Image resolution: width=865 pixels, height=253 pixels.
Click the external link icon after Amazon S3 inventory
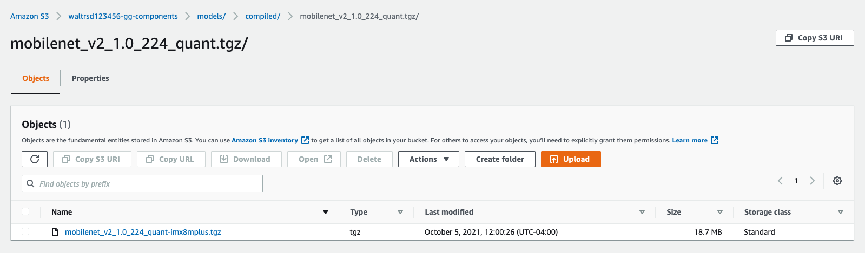coord(305,140)
